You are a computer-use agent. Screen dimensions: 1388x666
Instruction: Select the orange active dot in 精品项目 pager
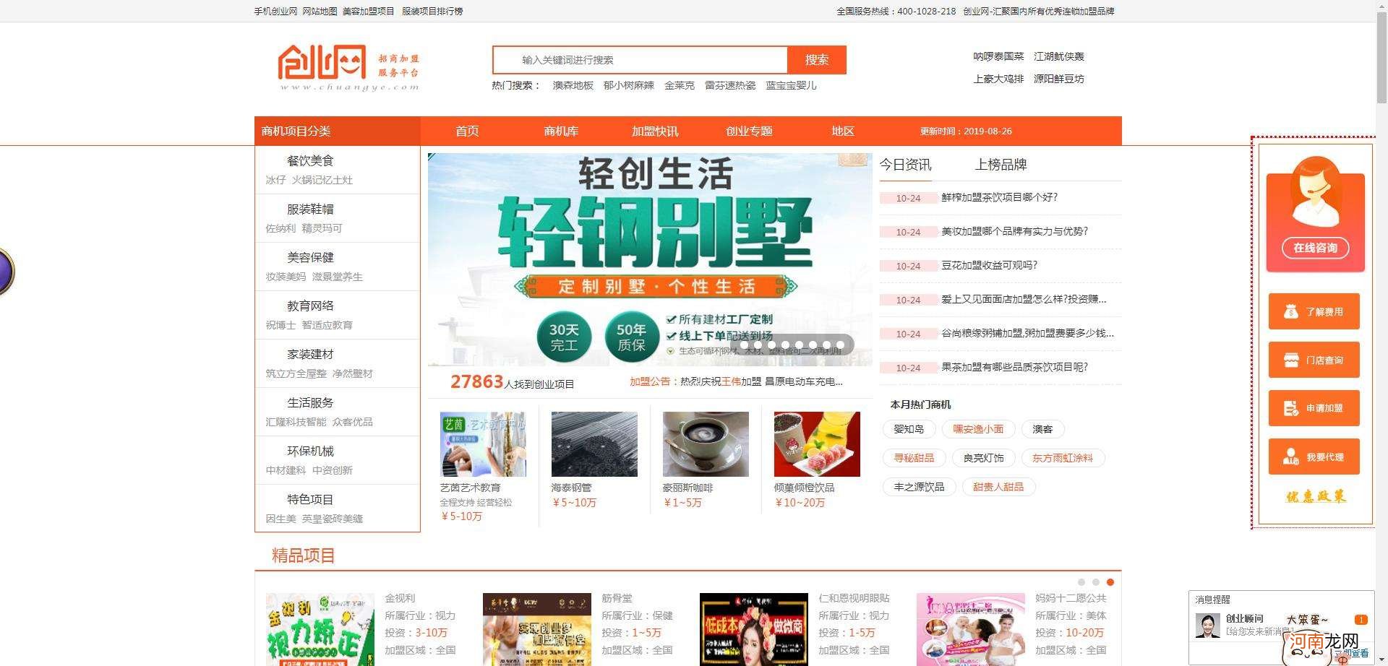[1110, 582]
